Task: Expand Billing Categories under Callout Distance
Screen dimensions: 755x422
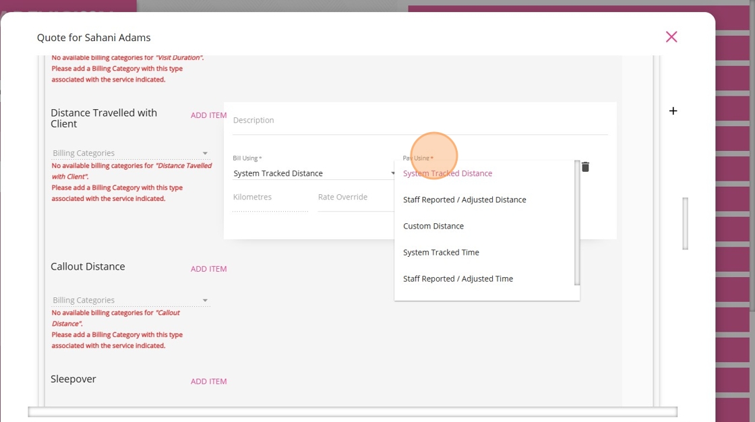Action: point(131,300)
